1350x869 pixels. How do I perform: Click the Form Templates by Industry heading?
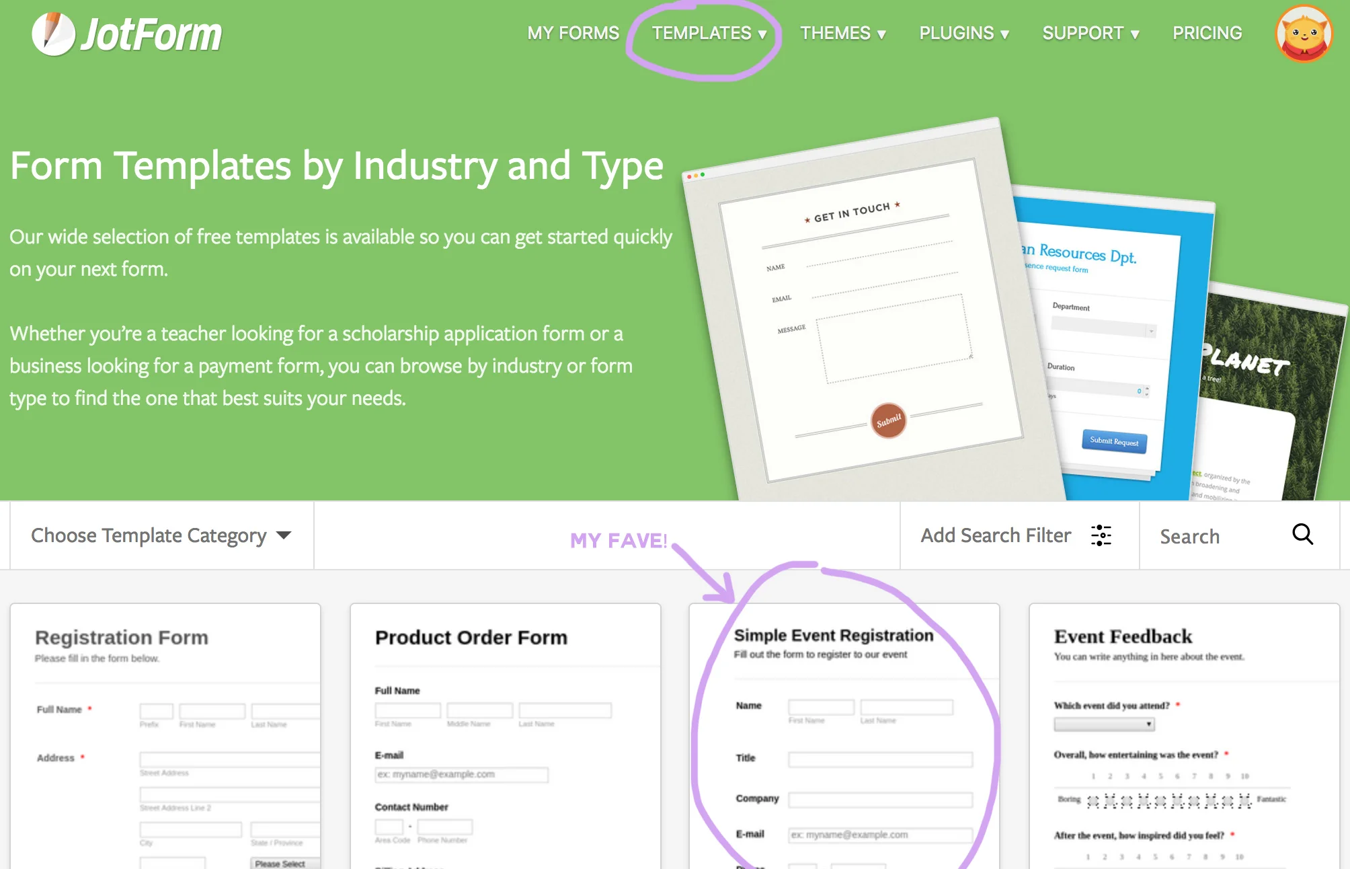click(336, 165)
